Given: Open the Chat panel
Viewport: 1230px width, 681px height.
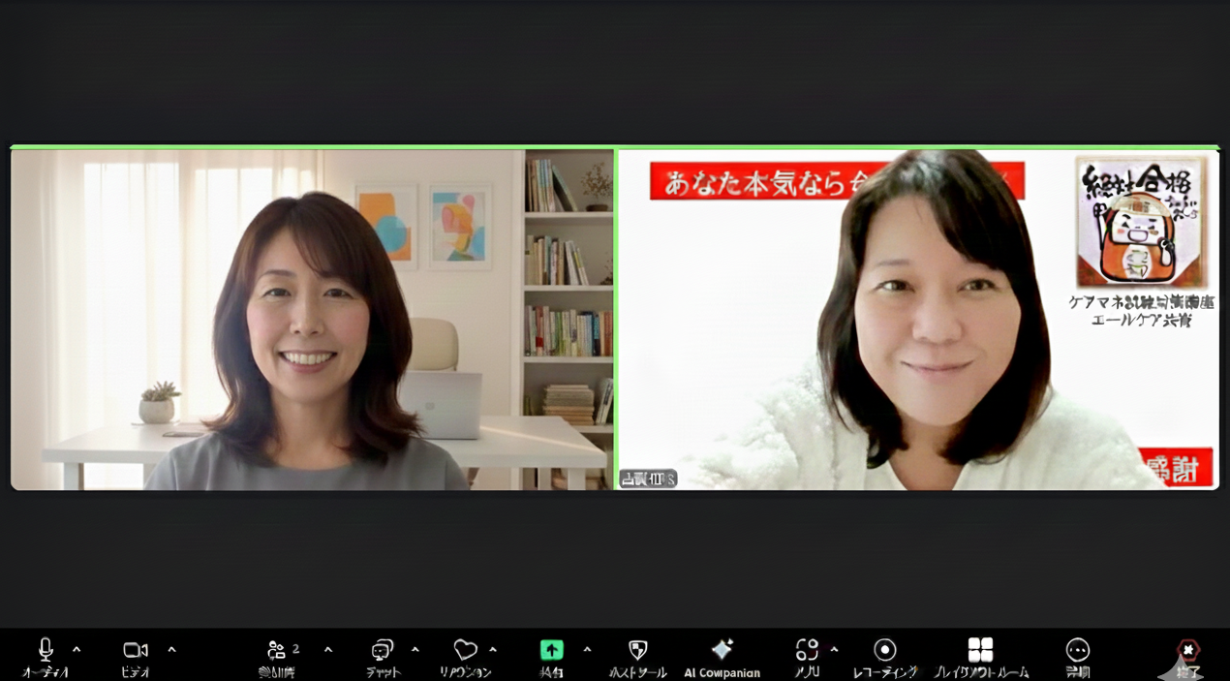Looking at the screenshot, I should coord(383,650).
